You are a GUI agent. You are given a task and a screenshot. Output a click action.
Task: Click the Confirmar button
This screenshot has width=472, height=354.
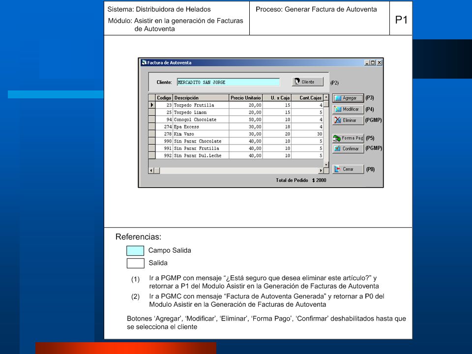348,148
